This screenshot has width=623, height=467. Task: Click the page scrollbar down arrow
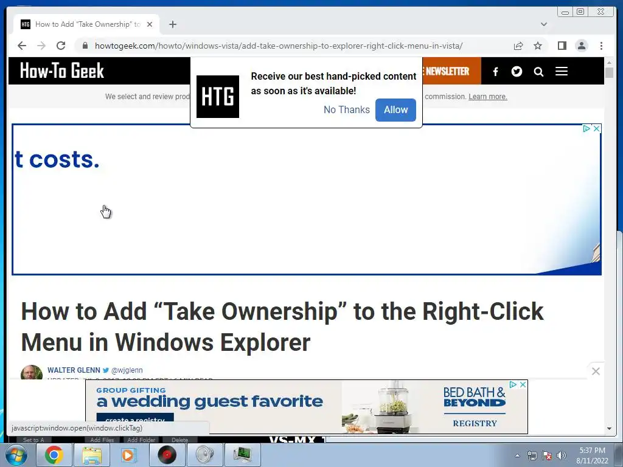(610, 429)
